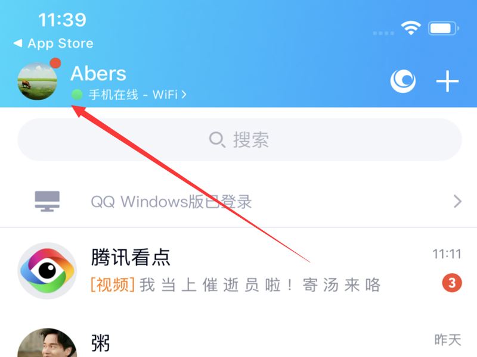The height and width of the screenshot is (357, 477).
Task: Open QQ Windows版已登录 device entry
Action: click(x=238, y=201)
